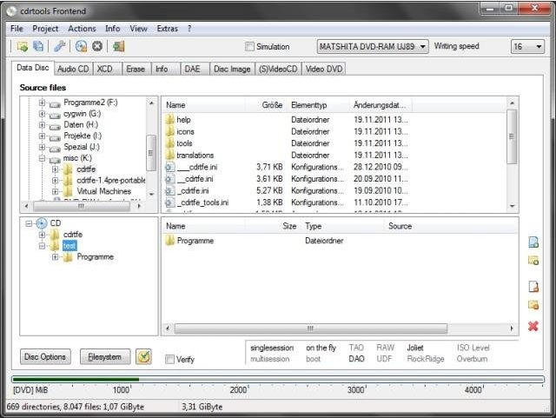Image resolution: width=556 pixels, height=418 pixels.
Task: Switch to the Erase tab
Action: (x=136, y=69)
